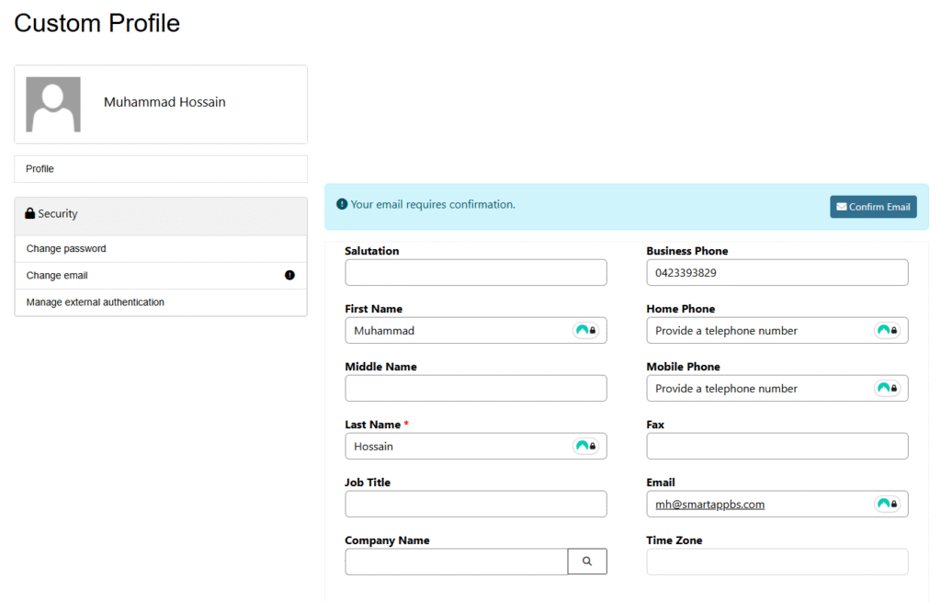Viewport: 941px width, 602px height.
Task: Click the warning icon beside Change email
Action: [289, 276]
